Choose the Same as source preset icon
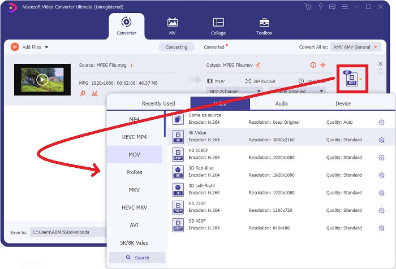The width and height of the screenshot is (396, 269). click(178, 119)
